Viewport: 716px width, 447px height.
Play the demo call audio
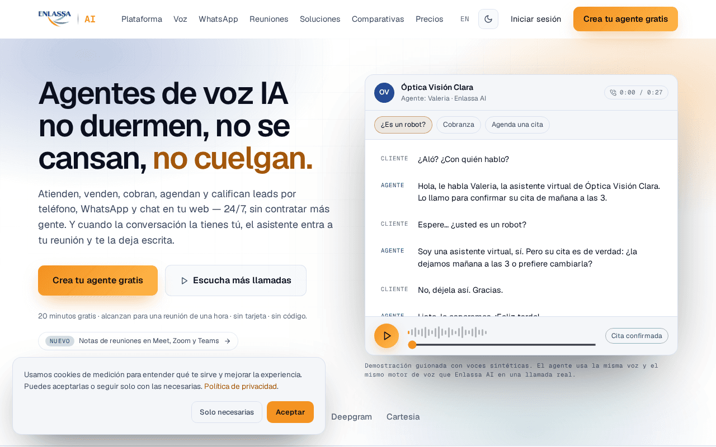coord(387,336)
